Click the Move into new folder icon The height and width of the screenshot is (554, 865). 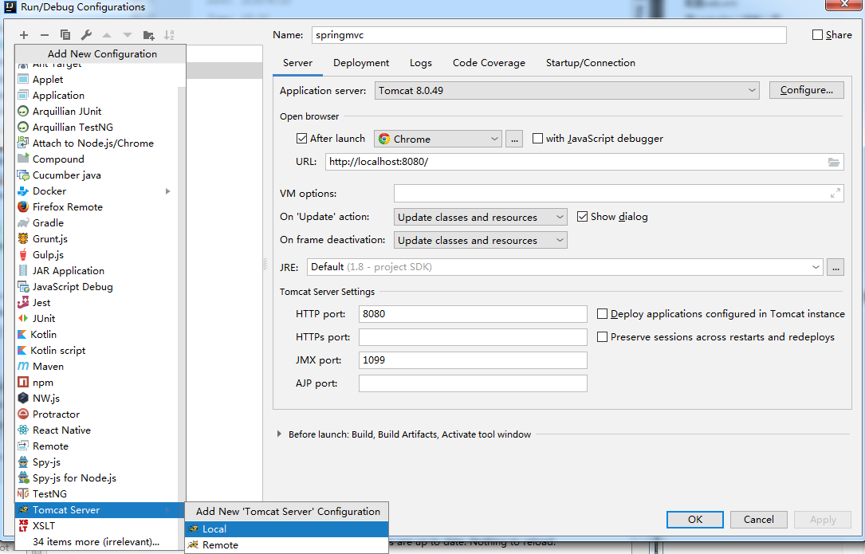pyautogui.click(x=148, y=35)
